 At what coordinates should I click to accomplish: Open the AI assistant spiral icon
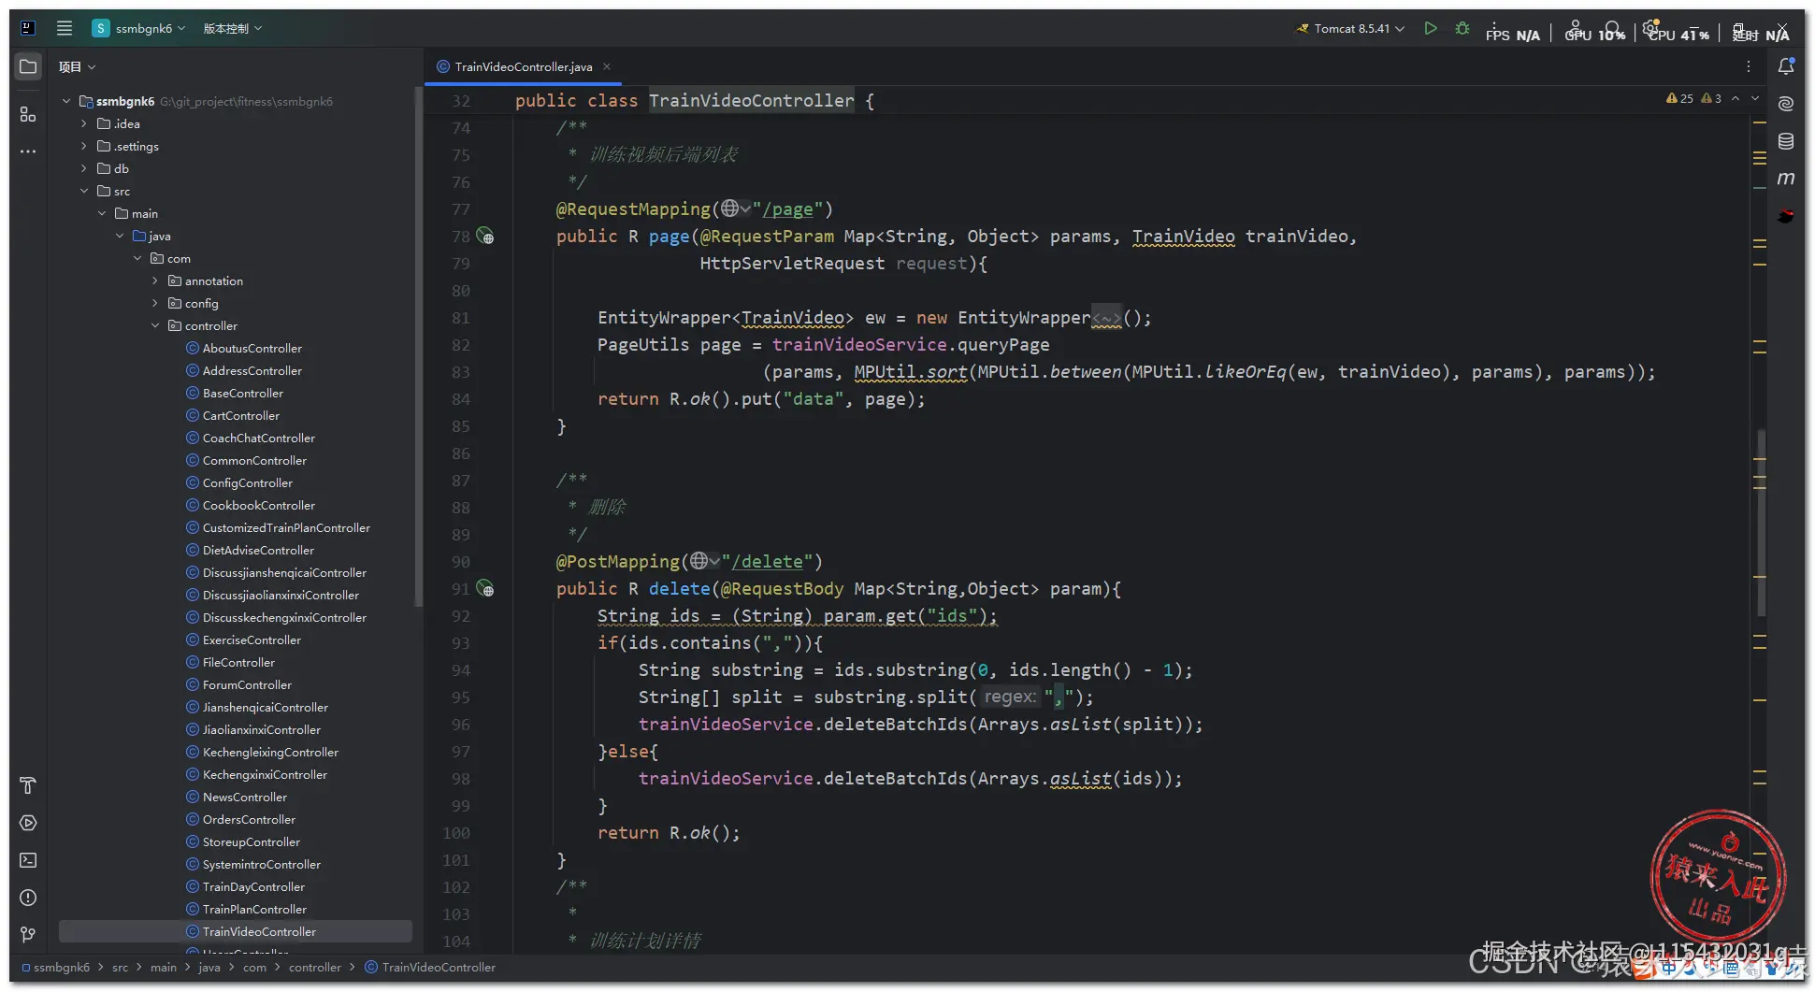tap(1786, 104)
